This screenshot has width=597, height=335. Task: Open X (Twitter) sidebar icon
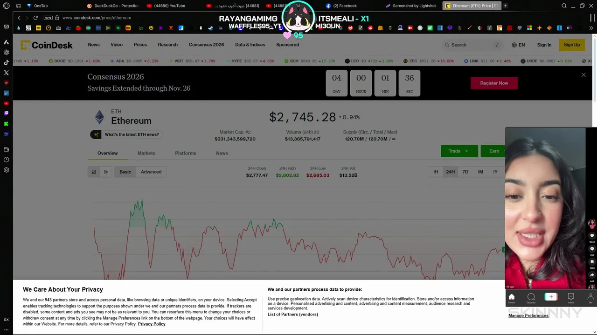[6, 73]
